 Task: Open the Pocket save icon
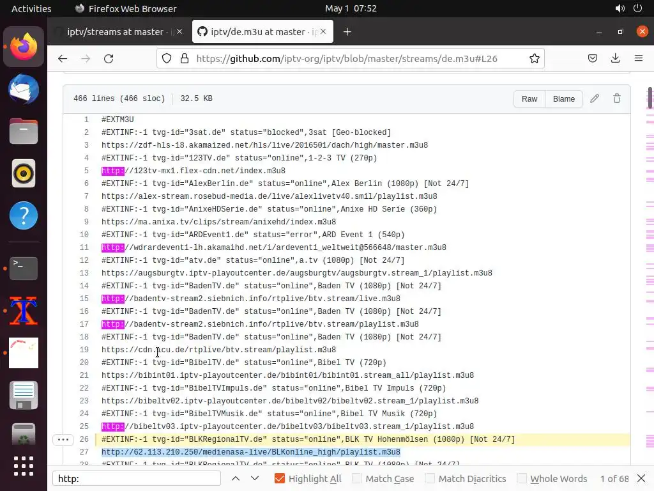pos(593,58)
